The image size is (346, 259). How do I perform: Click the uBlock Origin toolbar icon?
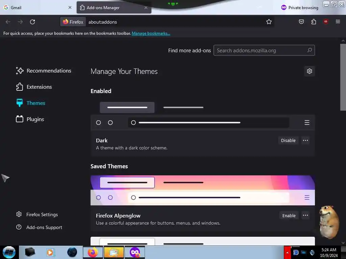[x=326, y=22]
